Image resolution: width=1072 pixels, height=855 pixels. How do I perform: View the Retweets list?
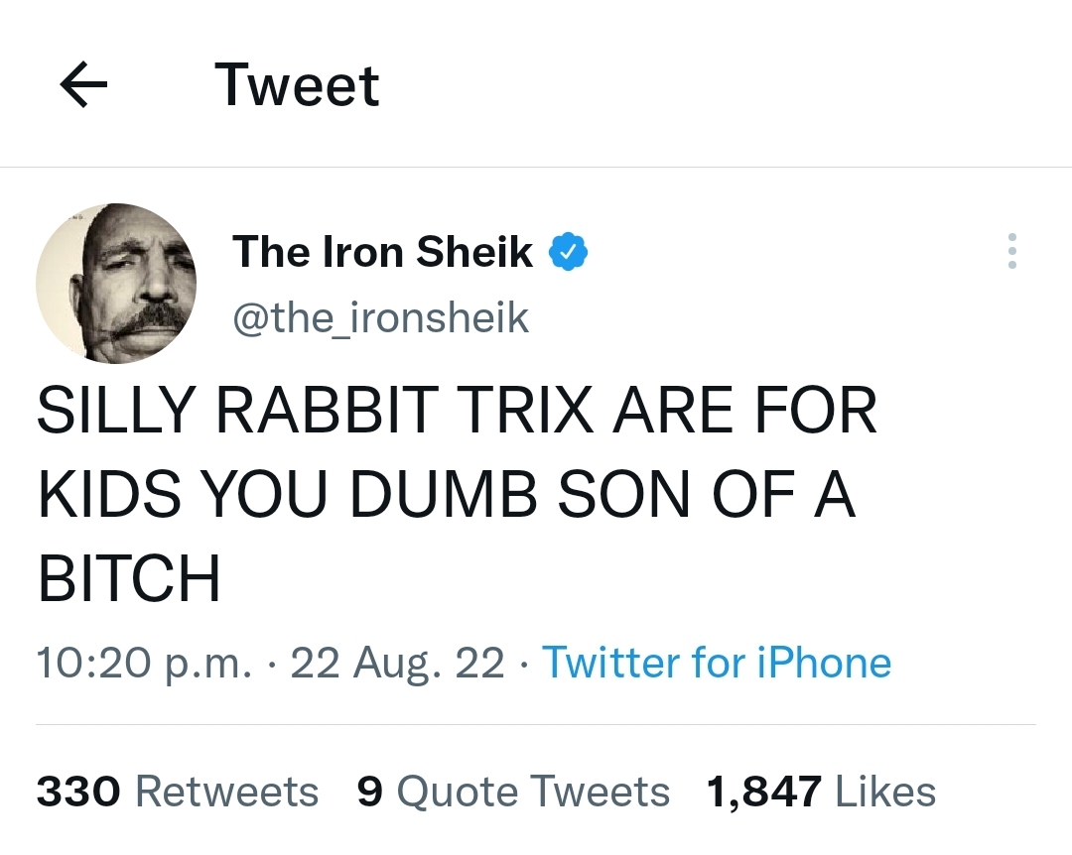click(x=226, y=792)
